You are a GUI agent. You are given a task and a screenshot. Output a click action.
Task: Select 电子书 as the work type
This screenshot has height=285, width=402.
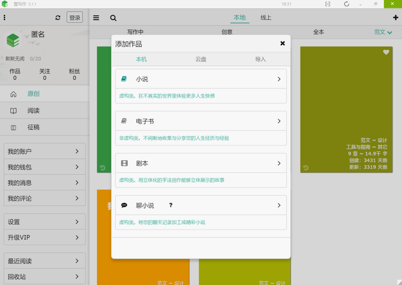[x=201, y=121]
